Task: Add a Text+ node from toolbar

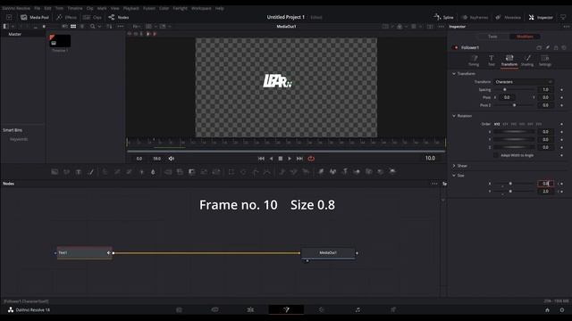Action: pyautogui.click(x=79, y=172)
